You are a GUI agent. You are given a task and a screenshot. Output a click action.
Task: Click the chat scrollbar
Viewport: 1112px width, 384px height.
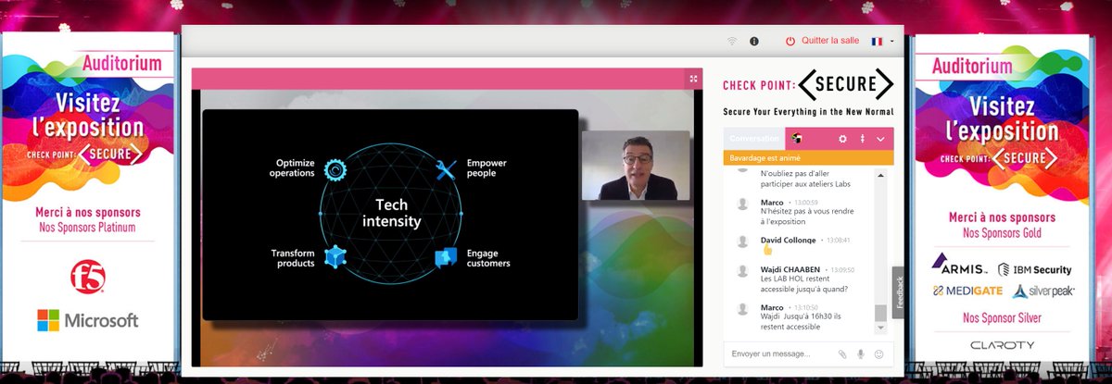880,314
